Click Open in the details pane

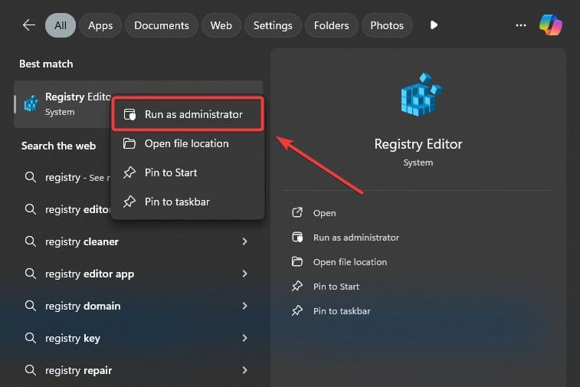(x=324, y=213)
